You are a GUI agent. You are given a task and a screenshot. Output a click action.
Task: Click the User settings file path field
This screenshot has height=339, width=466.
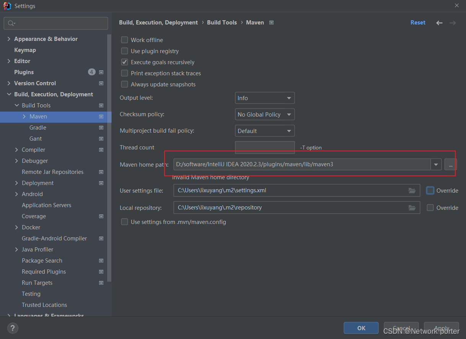(297, 190)
